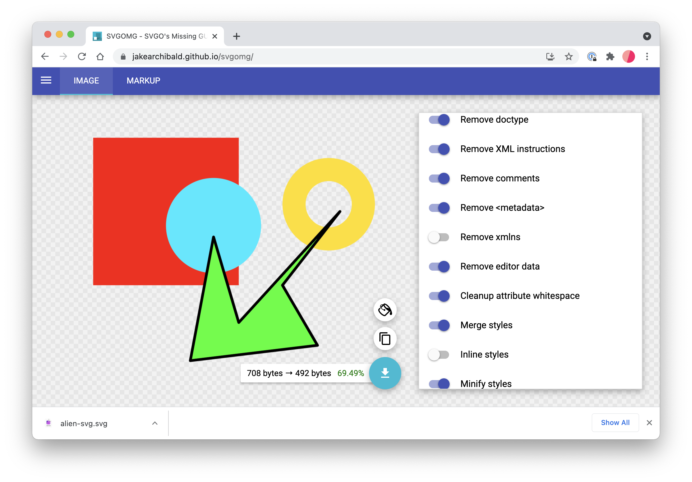Enable the Inline styles switch
692x482 pixels.
click(x=439, y=354)
